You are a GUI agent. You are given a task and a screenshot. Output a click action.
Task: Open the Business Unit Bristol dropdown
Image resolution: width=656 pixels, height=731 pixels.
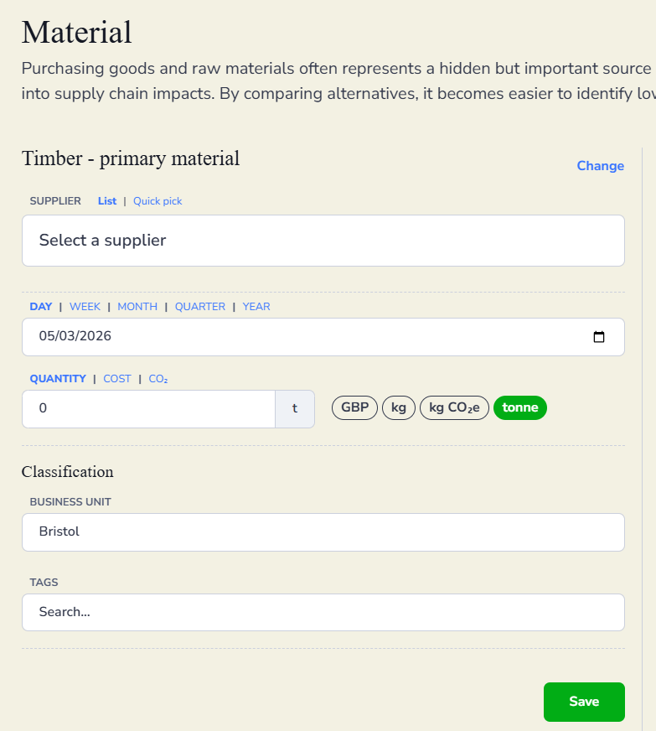[323, 532]
